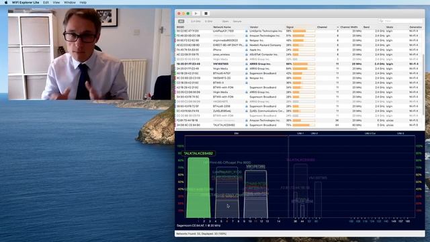Open the View menu
The image size is (430, 242).
coord(56,3)
